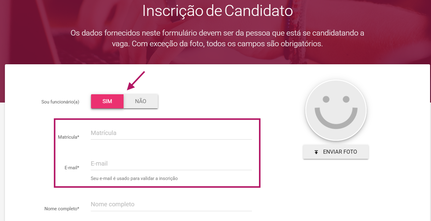This screenshot has height=221, width=431.
Task: Focus the E-mail input field
Action: click(x=171, y=164)
